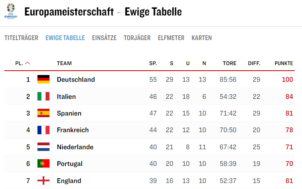This screenshot has width=302, height=189.
Task: Click the Italy flag icon
Action: (x=43, y=96)
